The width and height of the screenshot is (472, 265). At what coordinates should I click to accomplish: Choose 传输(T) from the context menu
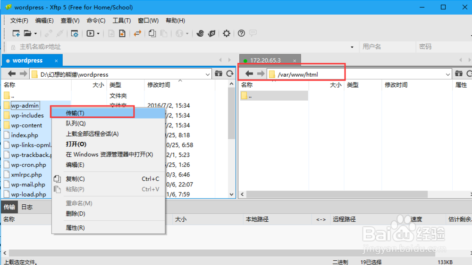(x=109, y=113)
